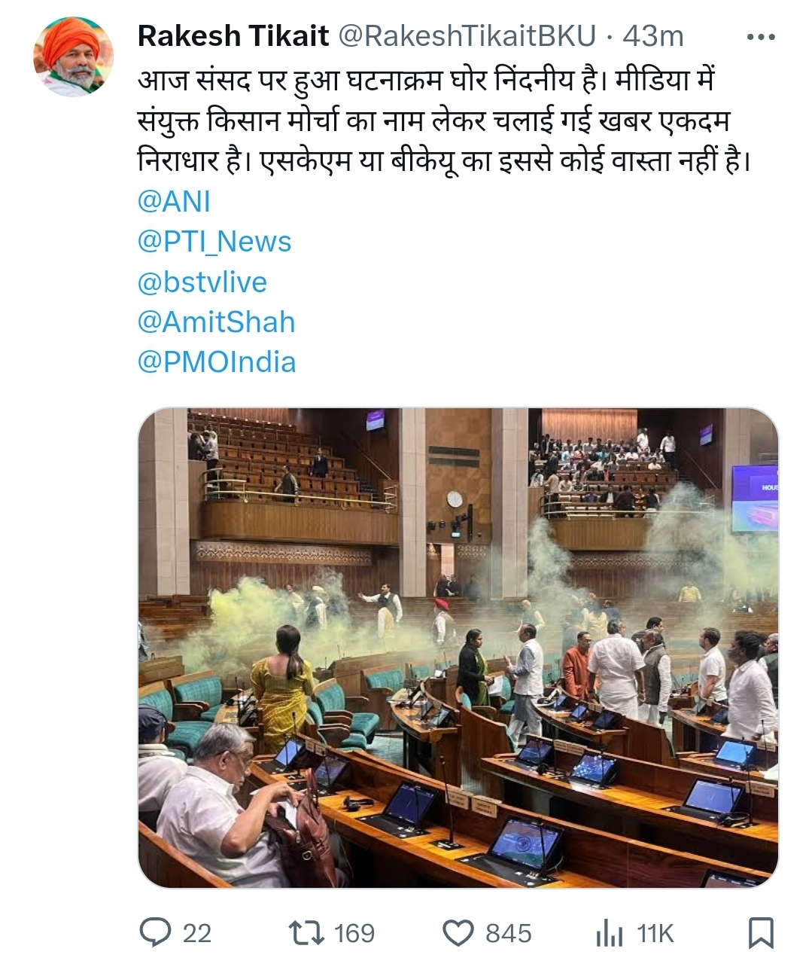Click the 169 reposts count
This screenshot has height=976, width=812.
[354, 934]
